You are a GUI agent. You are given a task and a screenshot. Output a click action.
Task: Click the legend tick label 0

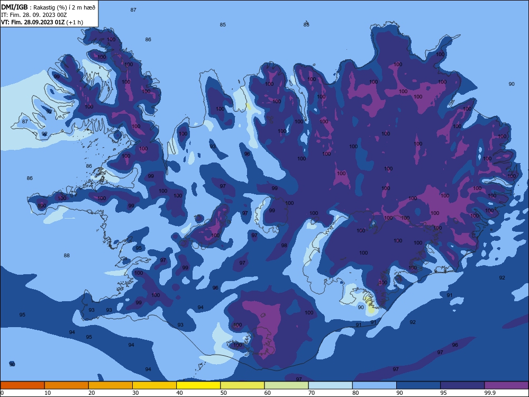coord(2,393)
